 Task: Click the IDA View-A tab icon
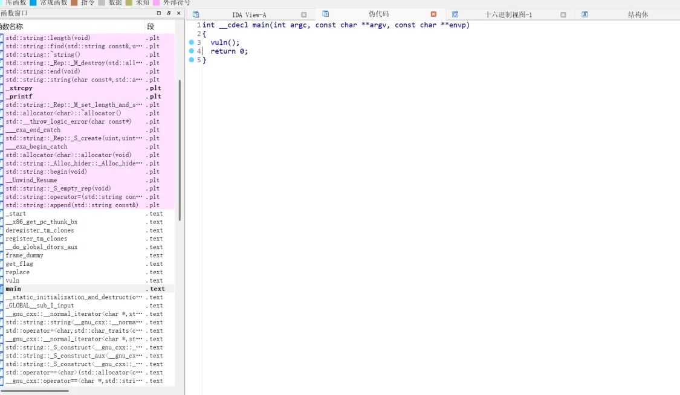coord(196,14)
